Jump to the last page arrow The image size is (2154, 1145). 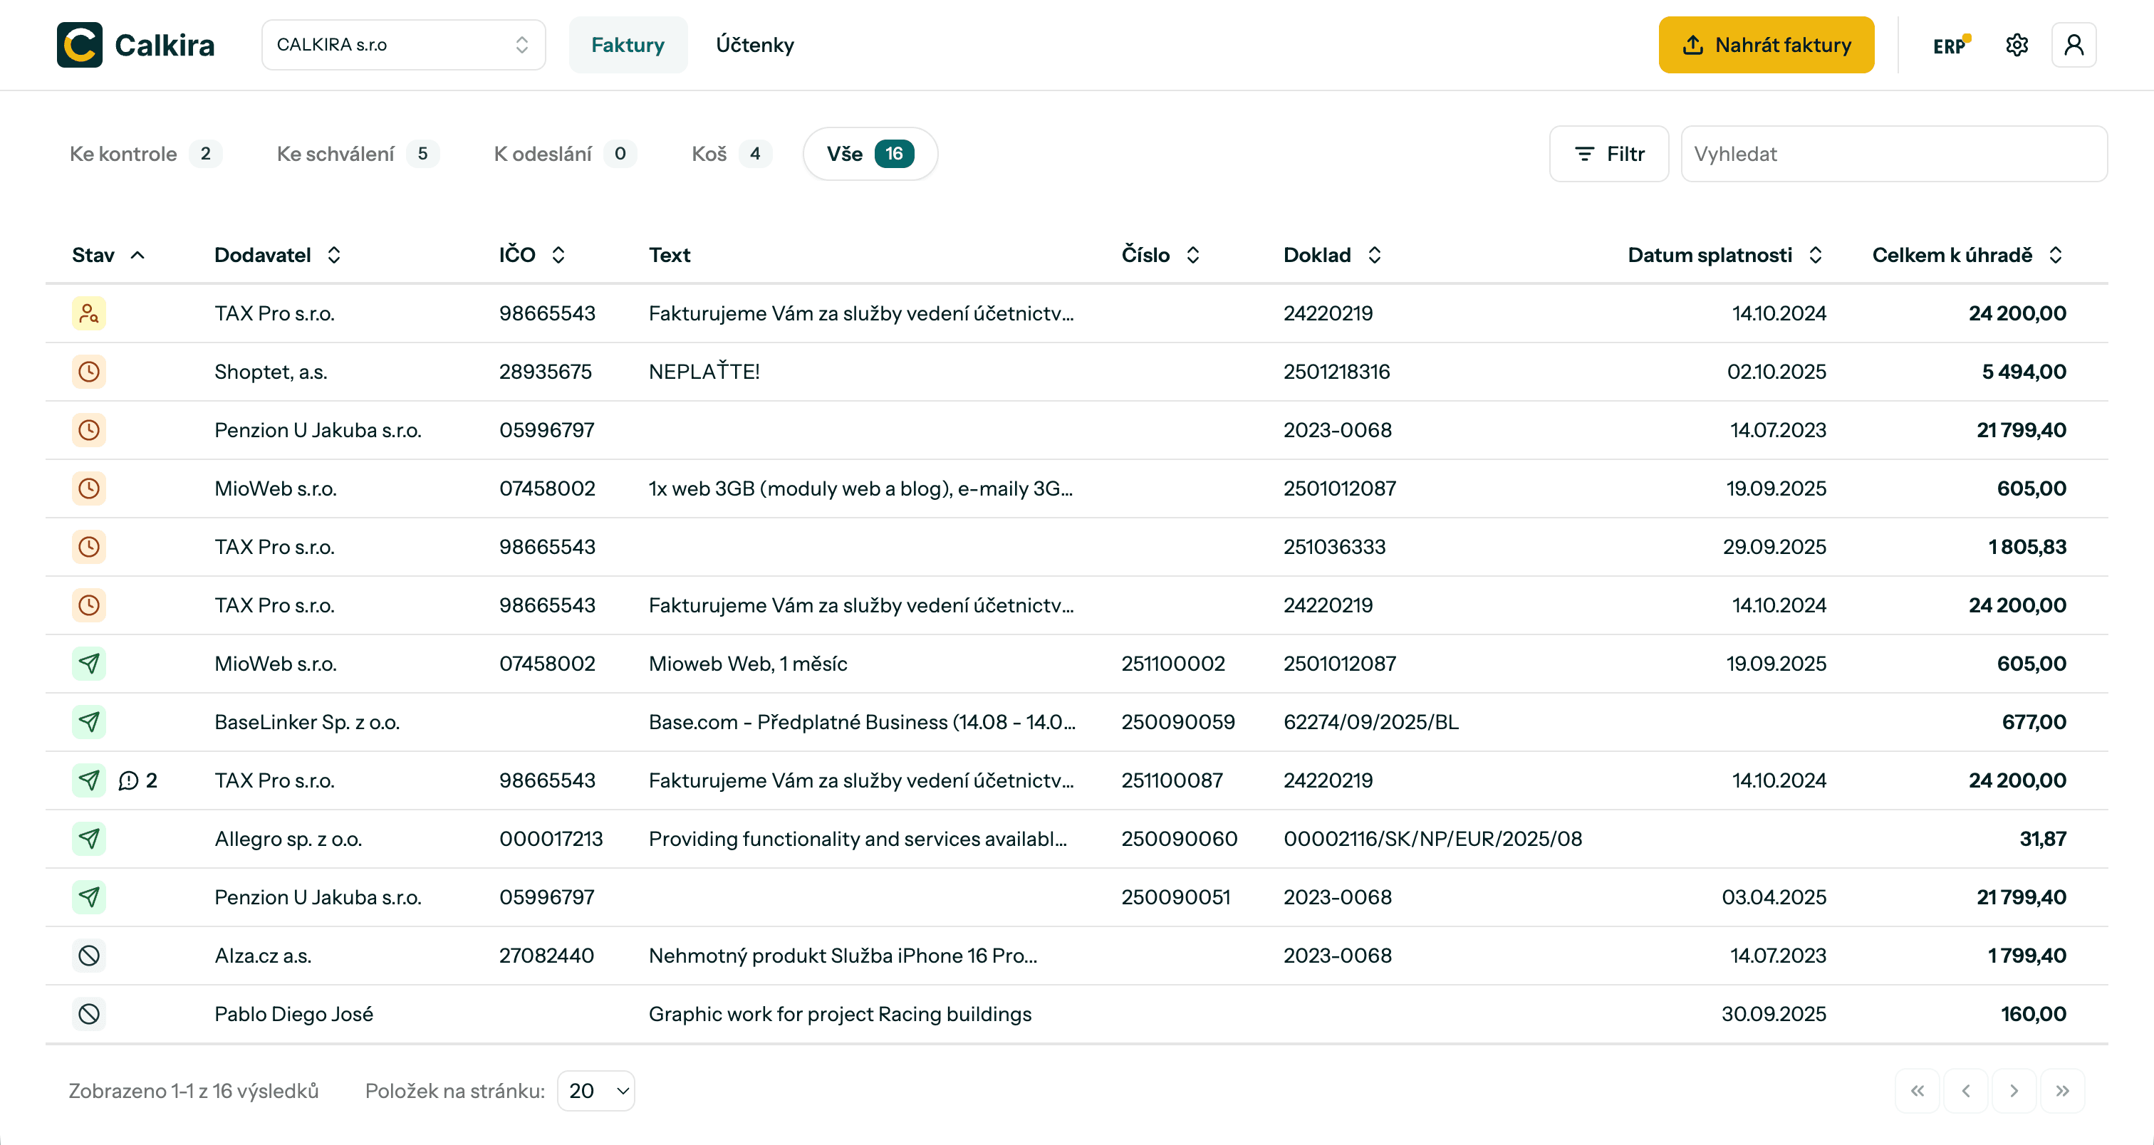[x=2062, y=1091]
